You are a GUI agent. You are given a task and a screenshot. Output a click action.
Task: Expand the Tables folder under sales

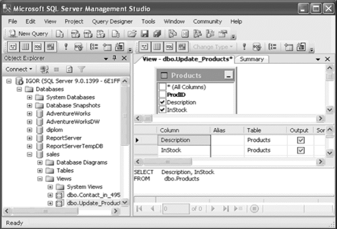pyautogui.click(x=40, y=170)
